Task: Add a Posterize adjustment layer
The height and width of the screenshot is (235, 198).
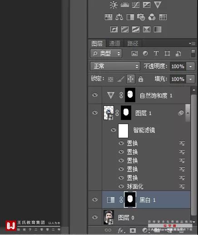Action: point(125,29)
